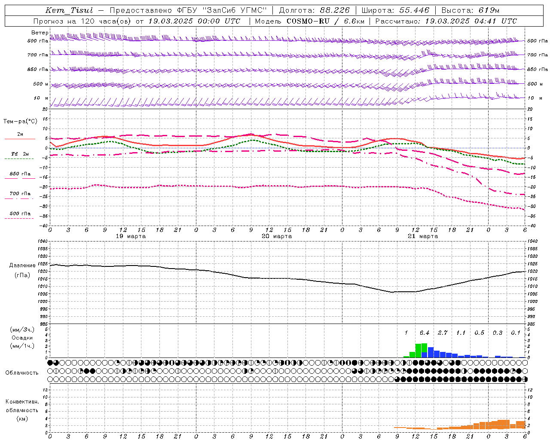Click the '0.5' precipitation total value
Image resolution: width=550 pixels, height=440 pixels.
(479, 333)
